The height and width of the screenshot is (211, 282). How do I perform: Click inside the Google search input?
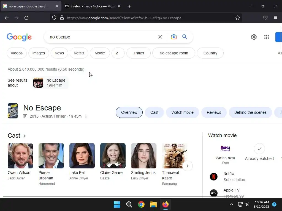click(x=102, y=37)
